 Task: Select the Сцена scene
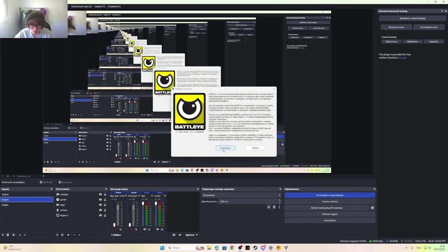coord(27,194)
